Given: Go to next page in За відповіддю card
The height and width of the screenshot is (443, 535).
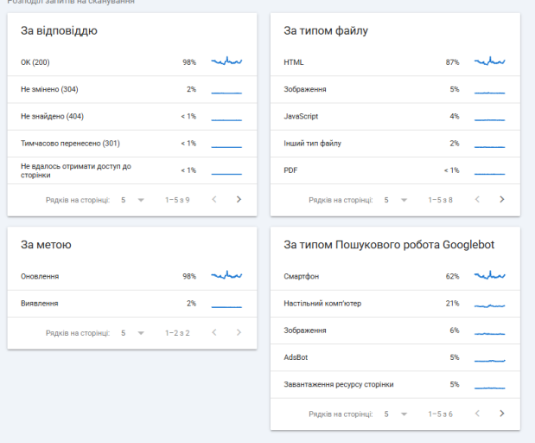Looking at the screenshot, I should coord(239,200).
